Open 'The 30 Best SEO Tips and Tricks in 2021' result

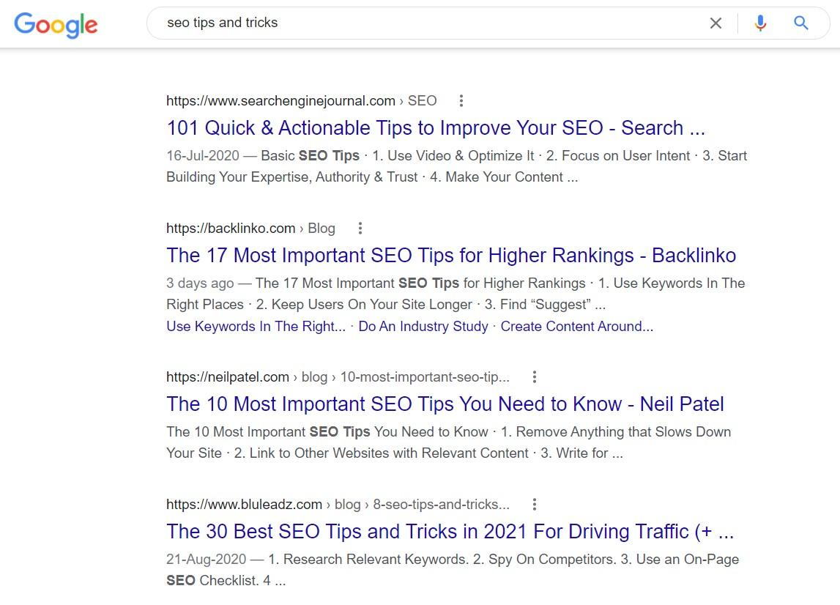coord(450,532)
